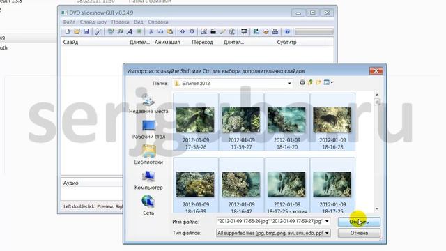Open the Вид menu

[x=139, y=22]
